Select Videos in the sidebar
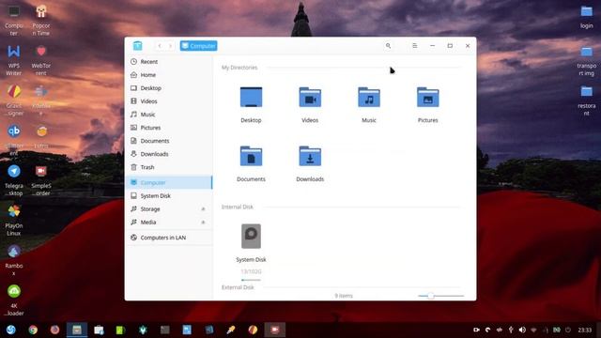This screenshot has height=338, width=601. coord(169,101)
